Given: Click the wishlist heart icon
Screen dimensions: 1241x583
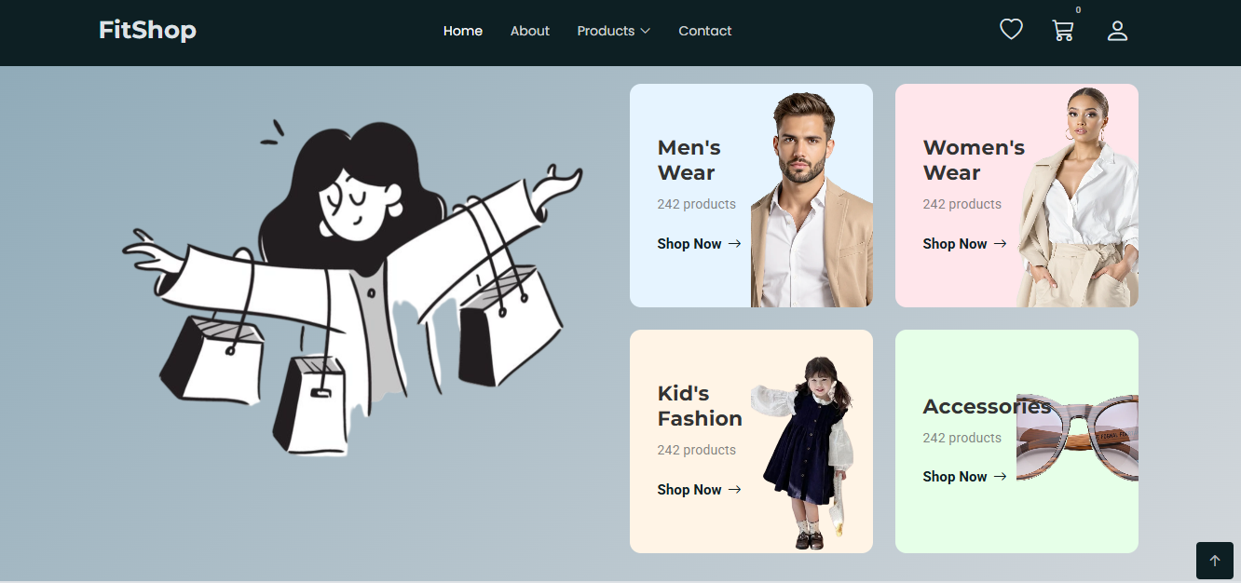Looking at the screenshot, I should click(1011, 30).
